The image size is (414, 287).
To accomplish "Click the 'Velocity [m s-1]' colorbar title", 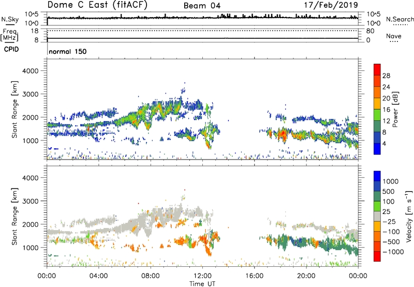I will [409, 216].
